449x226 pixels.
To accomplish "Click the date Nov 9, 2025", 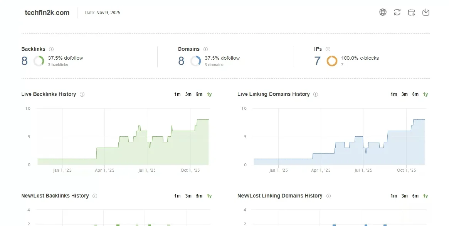I will pyautogui.click(x=108, y=13).
